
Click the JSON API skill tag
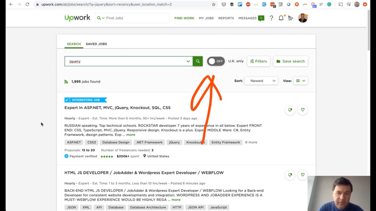pyautogui.click(x=196, y=207)
